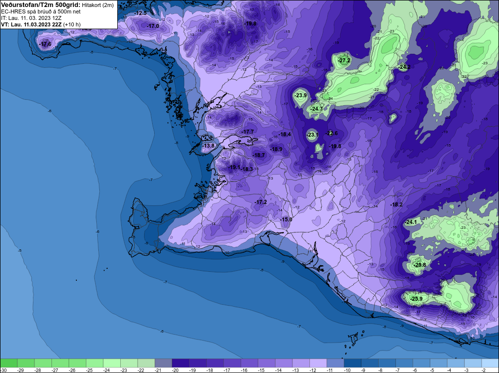Click the -13.8 label near the coast
499x373 pixels.
click(209, 146)
